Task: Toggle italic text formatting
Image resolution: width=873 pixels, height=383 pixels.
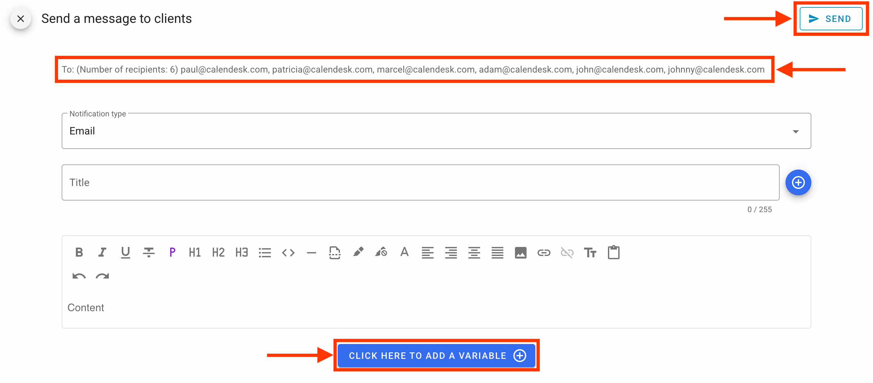Action: pyautogui.click(x=102, y=252)
